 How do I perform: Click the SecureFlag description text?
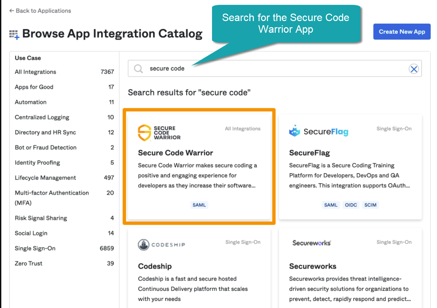(x=350, y=175)
